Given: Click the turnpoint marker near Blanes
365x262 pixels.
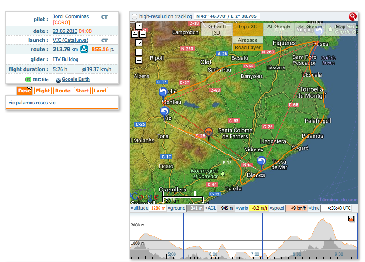Looking at the screenshot, I should (261, 162).
